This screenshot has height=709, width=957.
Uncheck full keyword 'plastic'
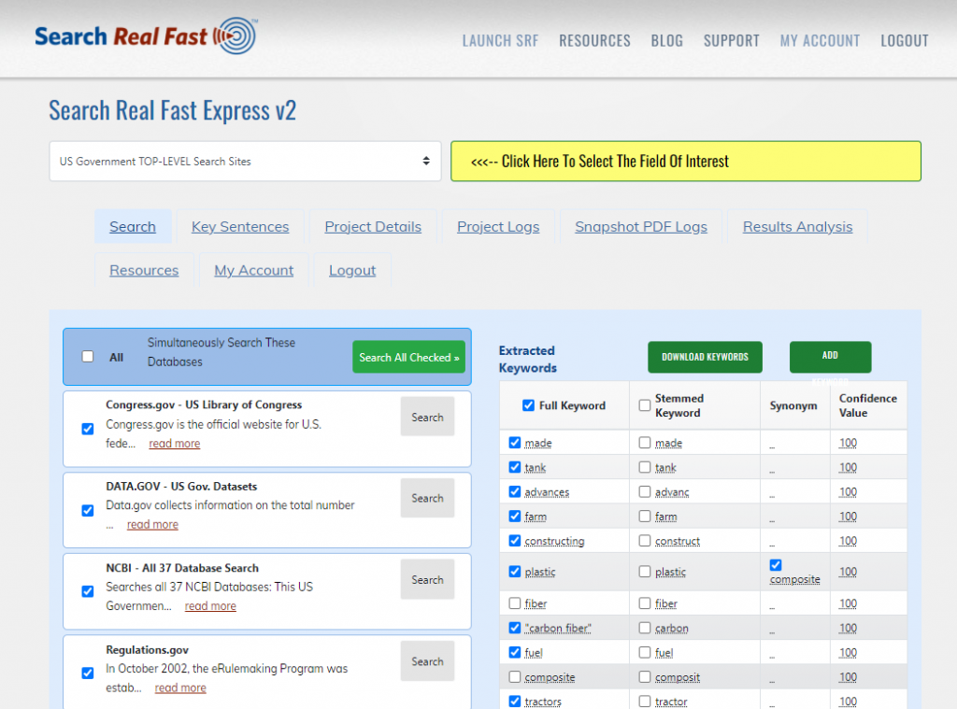click(x=515, y=571)
